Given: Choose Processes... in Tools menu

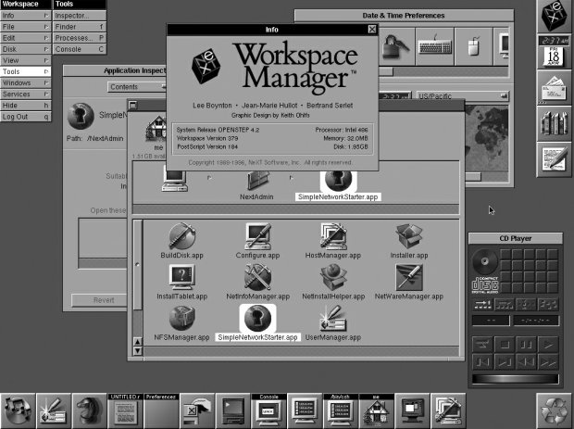Looking at the screenshot, I should coord(80,38).
